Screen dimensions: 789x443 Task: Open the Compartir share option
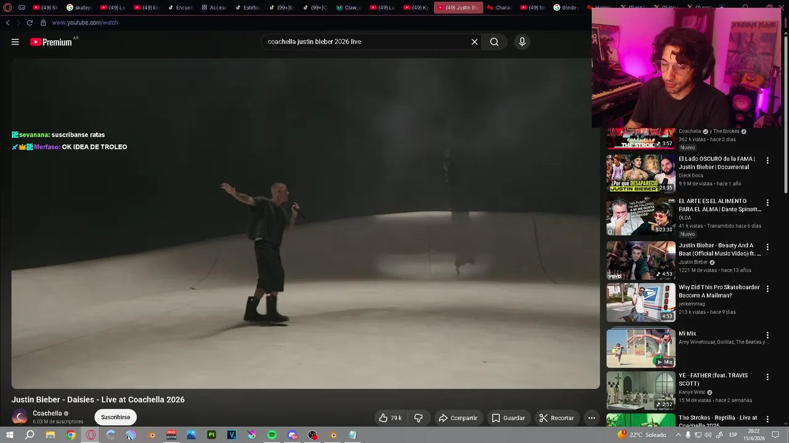pyautogui.click(x=458, y=418)
